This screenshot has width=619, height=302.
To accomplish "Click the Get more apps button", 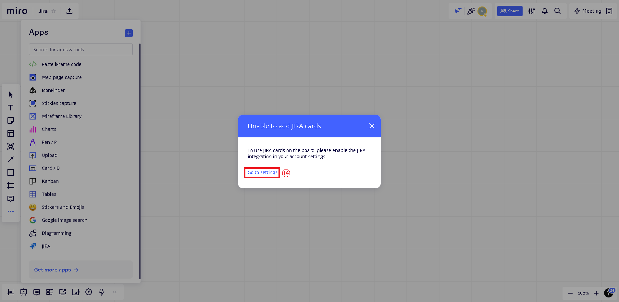I will tap(56, 270).
